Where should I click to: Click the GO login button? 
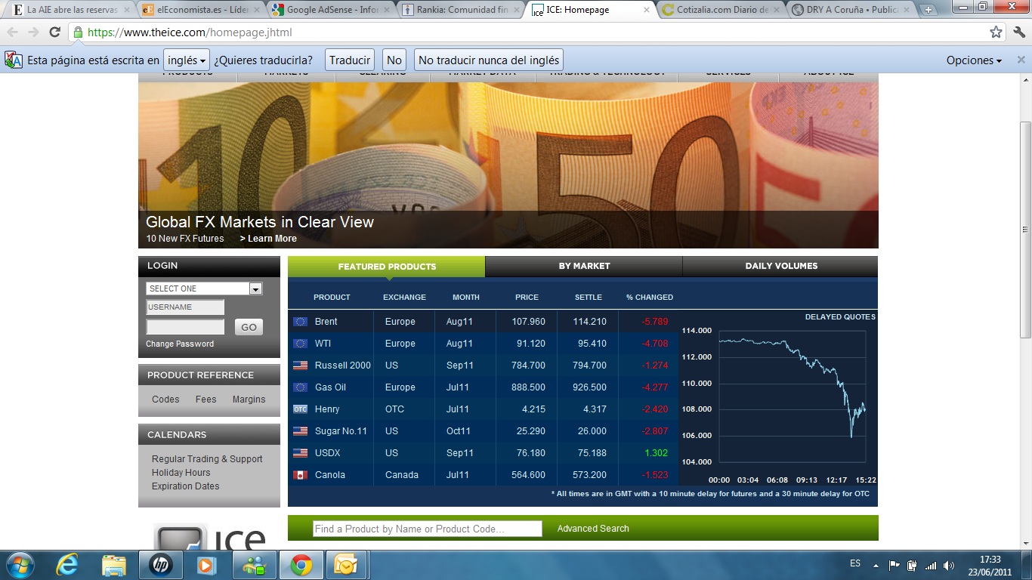point(249,327)
